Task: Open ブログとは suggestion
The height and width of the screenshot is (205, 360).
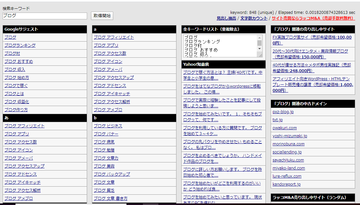Action: coord(14,93)
